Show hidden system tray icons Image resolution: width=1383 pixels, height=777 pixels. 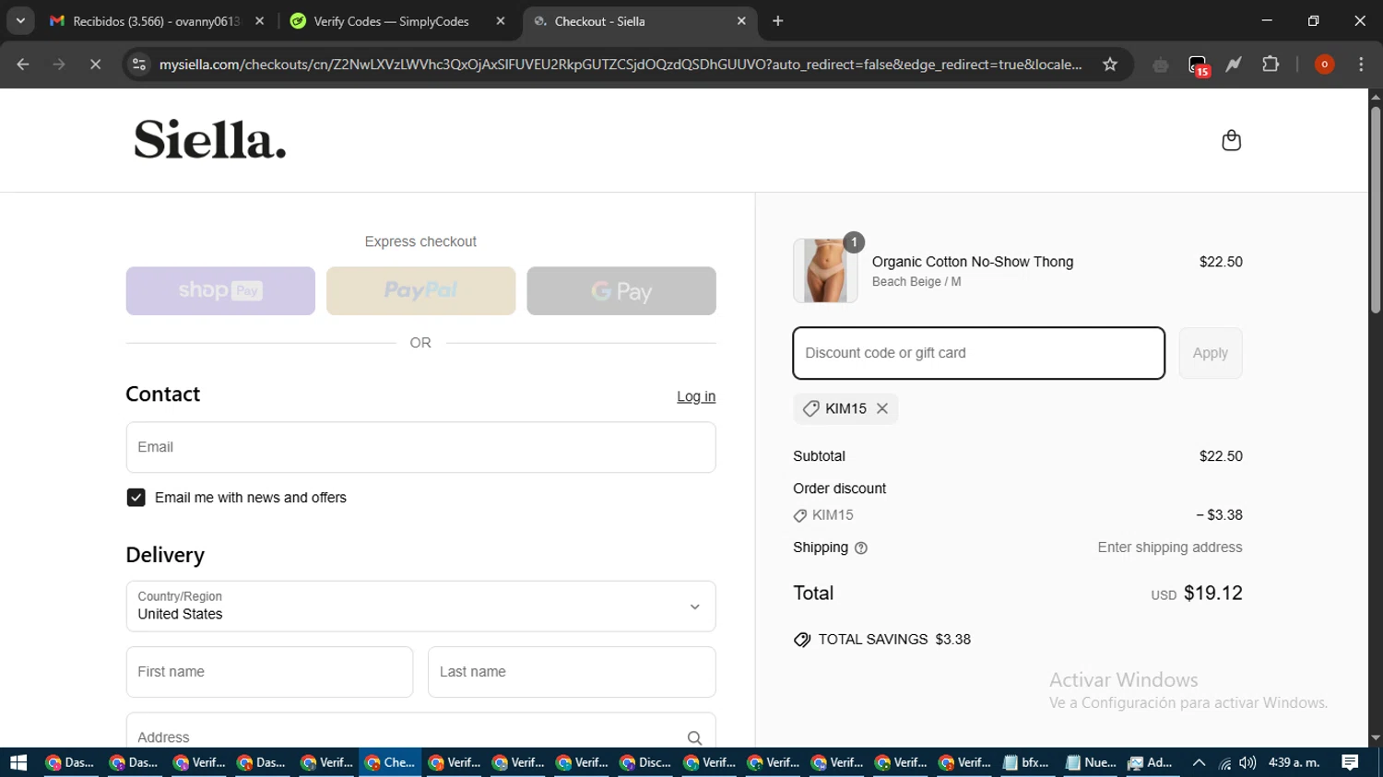point(1199,762)
